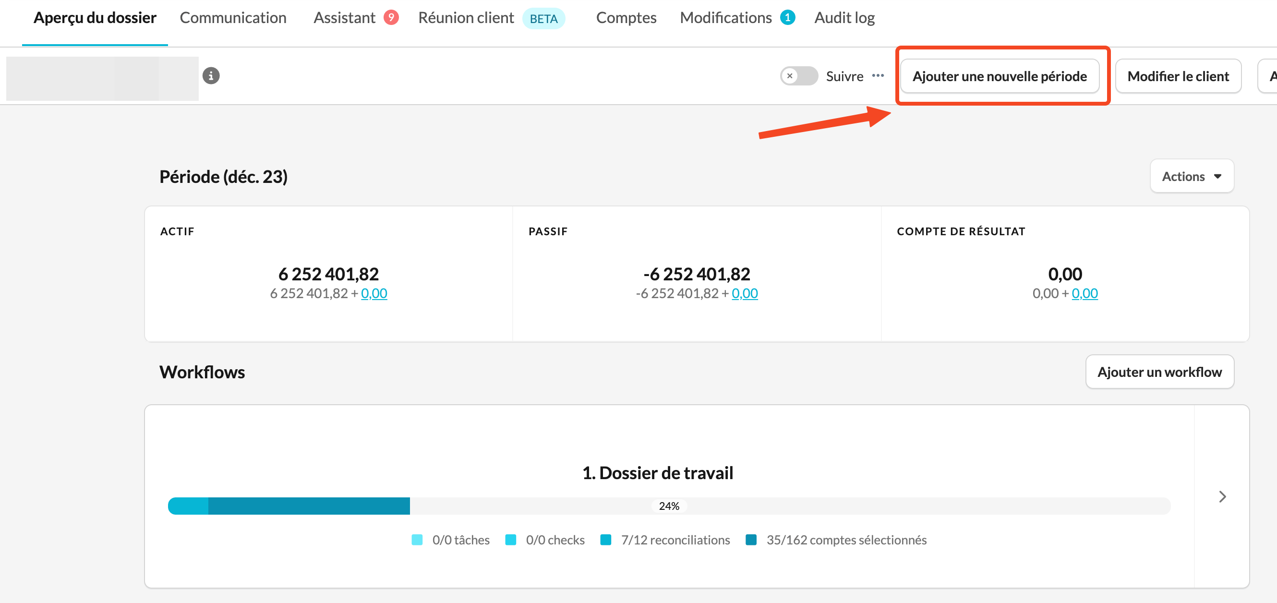This screenshot has height=603, width=1277.
Task: Click the comptes sélectionnés legend square
Action: [751, 540]
